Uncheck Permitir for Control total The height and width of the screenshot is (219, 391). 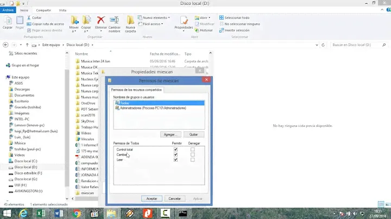(x=175, y=149)
